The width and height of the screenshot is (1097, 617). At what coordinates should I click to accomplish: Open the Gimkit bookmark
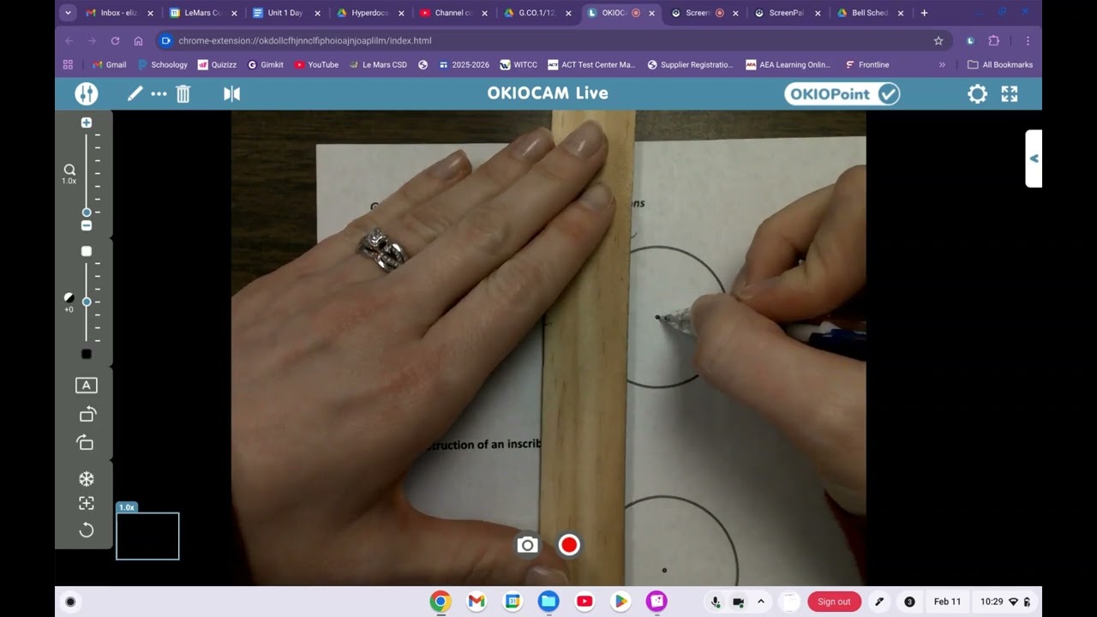[265, 64]
